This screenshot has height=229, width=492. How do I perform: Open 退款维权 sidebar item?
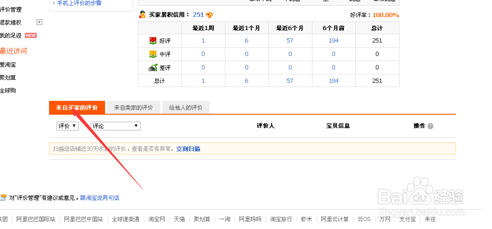click(x=11, y=23)
